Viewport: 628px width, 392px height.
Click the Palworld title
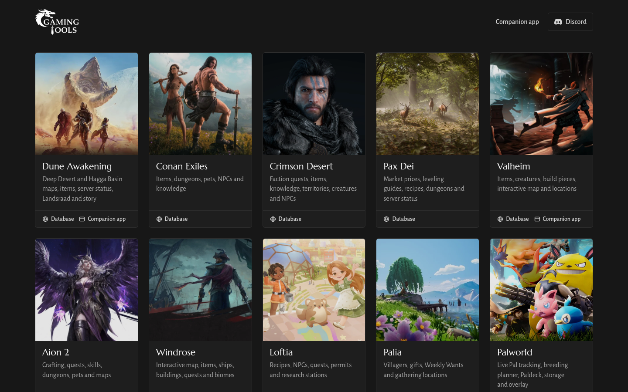515,352
